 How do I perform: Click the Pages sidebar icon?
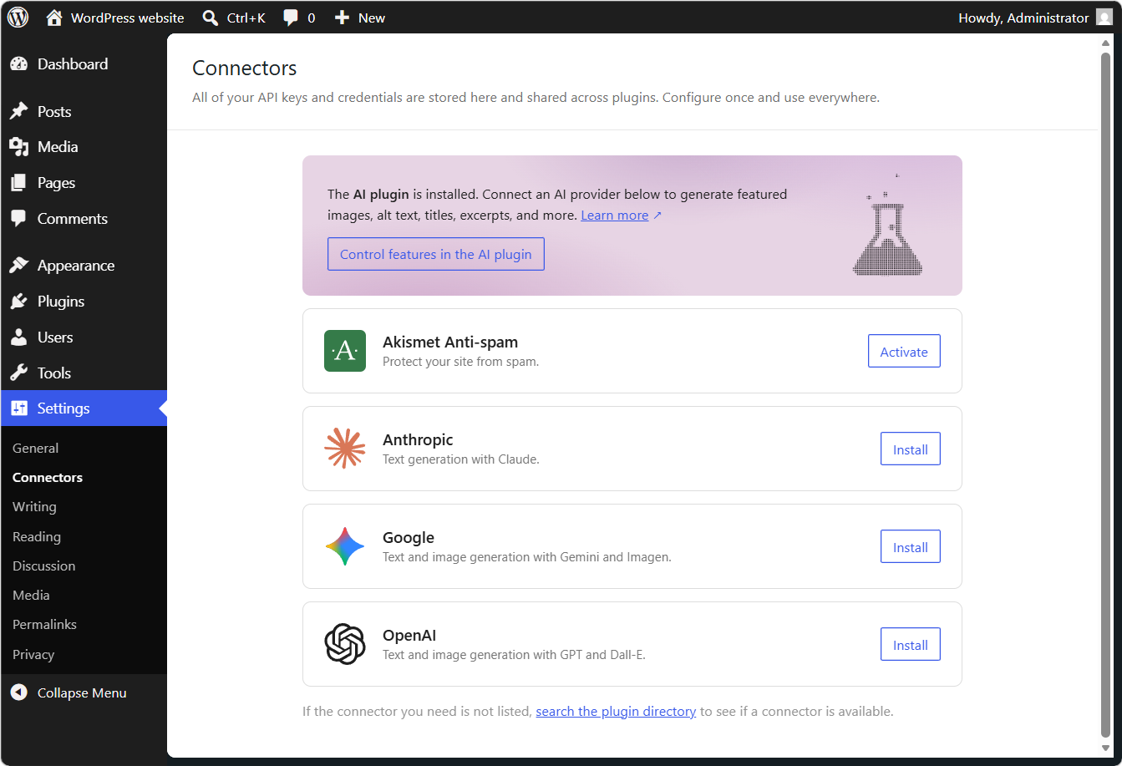(18, 183)
